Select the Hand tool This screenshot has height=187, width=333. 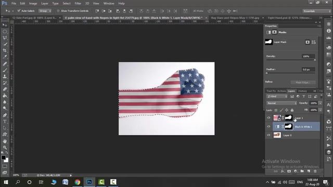(5, 141)
